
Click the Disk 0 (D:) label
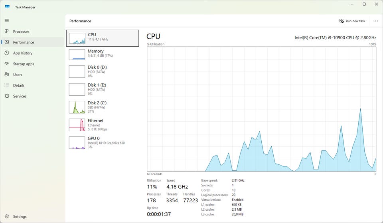click(97, 67)
